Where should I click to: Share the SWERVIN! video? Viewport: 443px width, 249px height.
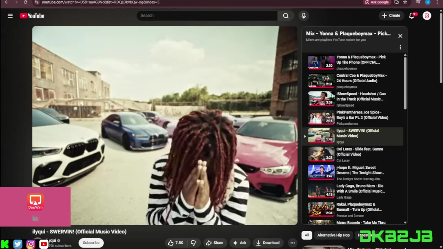(215, 243)
